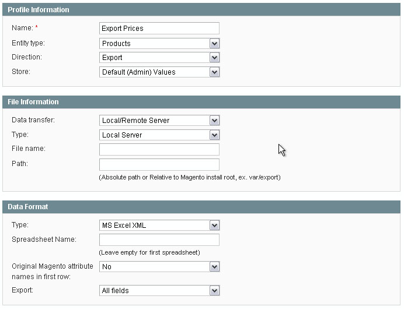The image size is (404, 310).
Task: Click the Name field containing Export Prices
Action: [x=159, y=29]
